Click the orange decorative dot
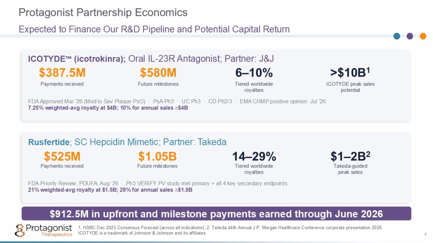 point(423,36)
